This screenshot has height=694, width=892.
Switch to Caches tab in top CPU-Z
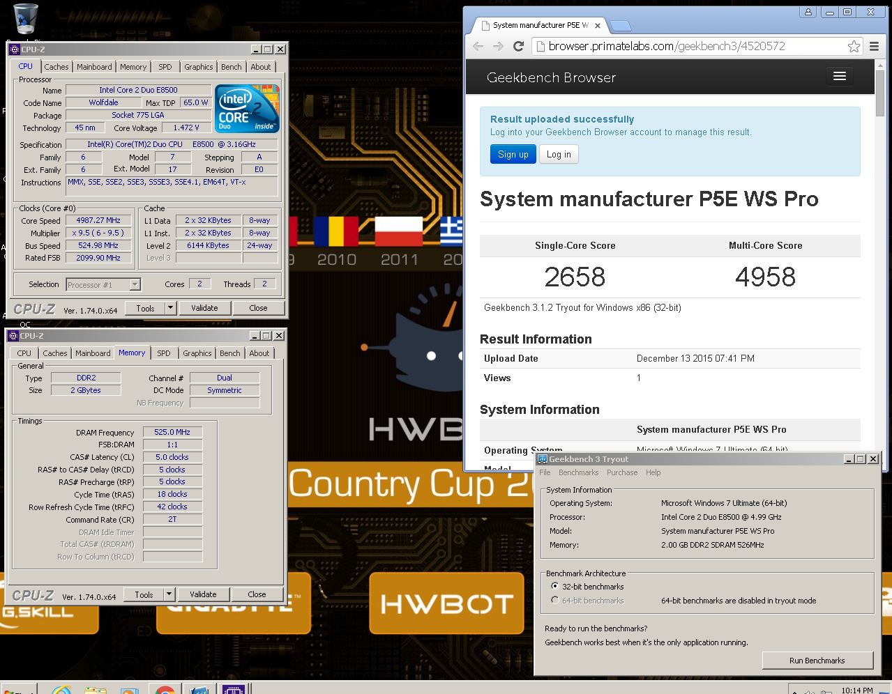click(x=56, y=67)
